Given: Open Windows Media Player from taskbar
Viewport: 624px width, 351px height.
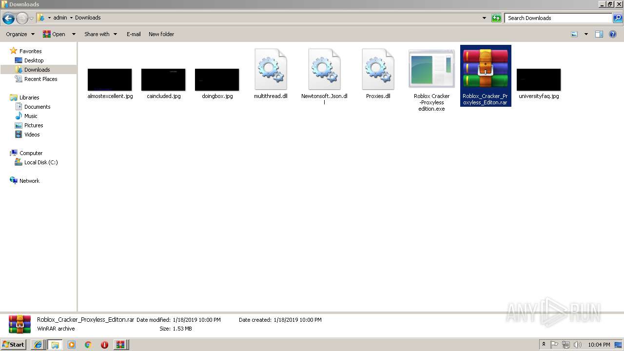Looking at the screenshot, I should (72, 345).
